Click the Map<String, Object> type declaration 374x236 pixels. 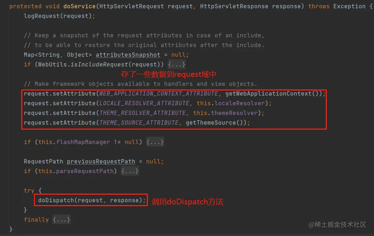pyautogui.click(x=58, y=55)
